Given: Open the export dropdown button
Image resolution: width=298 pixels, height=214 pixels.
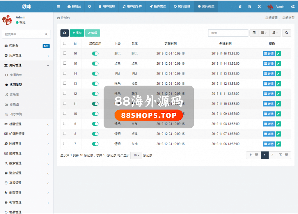Looking at the screenshot, I should pos(275,33).
